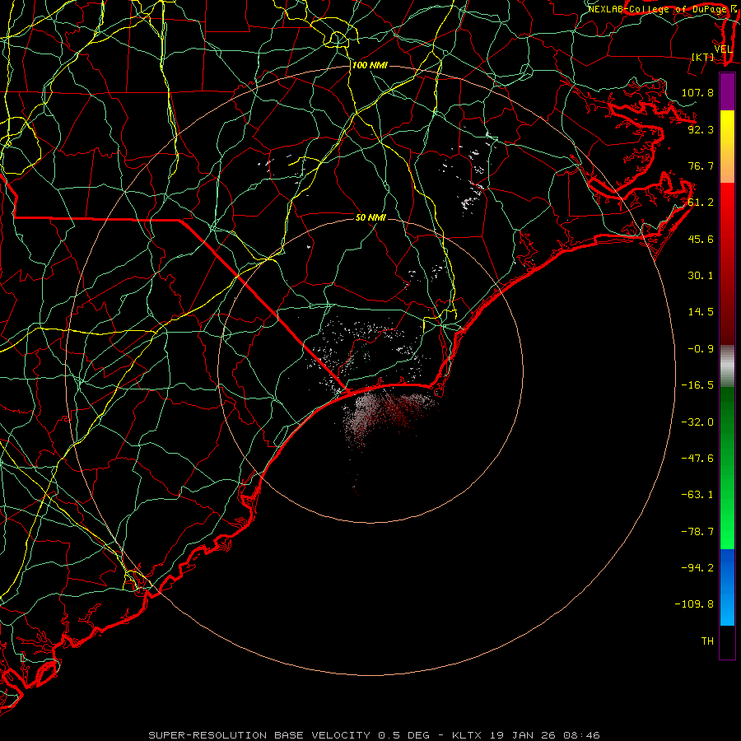Click the -109.8 legend value

click(694, 604)
